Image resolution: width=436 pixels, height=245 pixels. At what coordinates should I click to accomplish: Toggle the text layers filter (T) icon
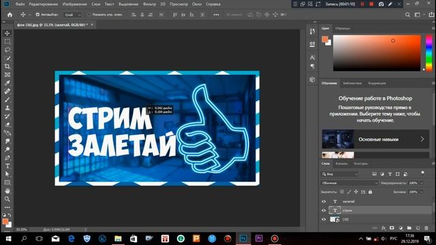[390, 174]
